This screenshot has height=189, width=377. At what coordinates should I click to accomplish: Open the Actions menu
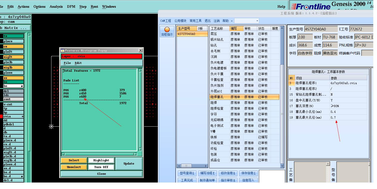coord(23,7)
